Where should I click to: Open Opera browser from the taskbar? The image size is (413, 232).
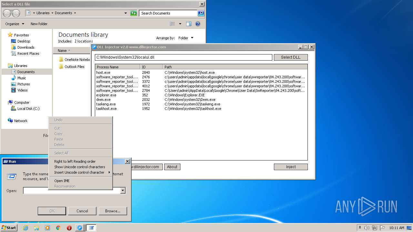pyautogui.click(x=69, y=228)
